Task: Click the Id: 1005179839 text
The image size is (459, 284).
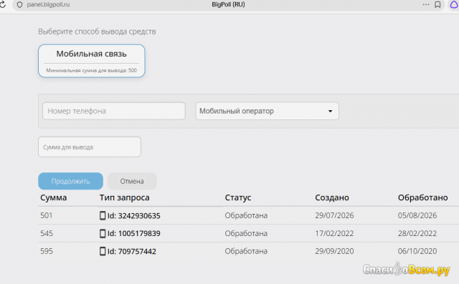Action: [x=134, y=233]
